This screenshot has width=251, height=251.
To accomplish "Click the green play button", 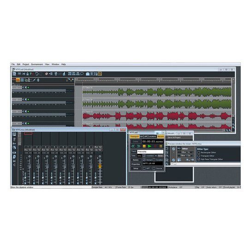I will pos(149,146).
